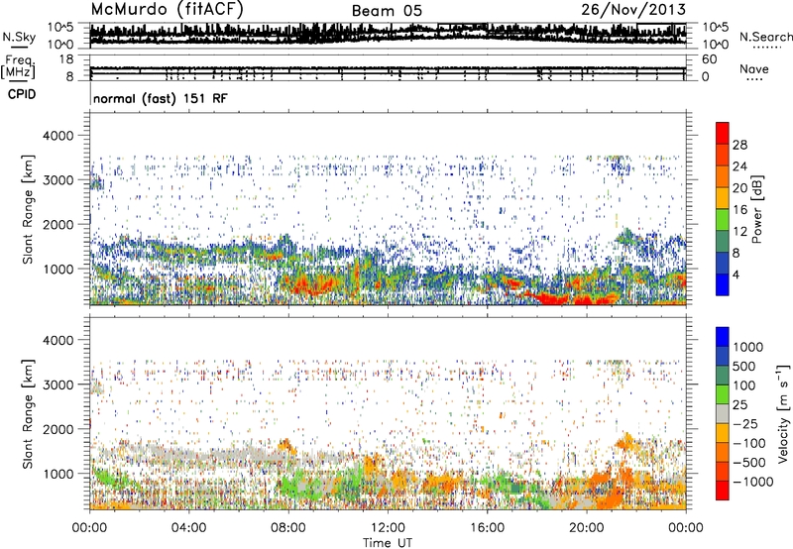Click the gray segment of velocity colorbar
Screen dimensions: 793x549
coord(723,413)
